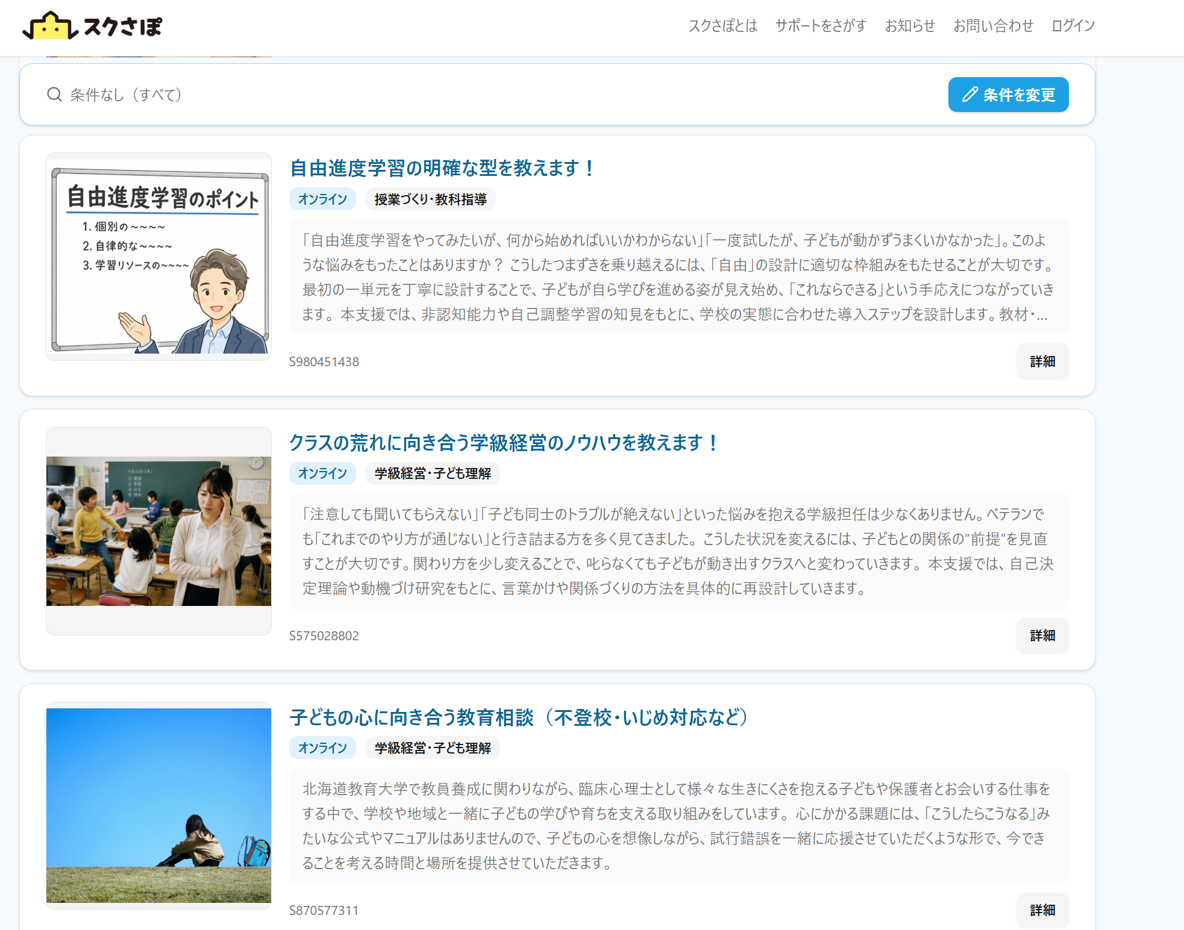Open 自由進度学習の明確な型を教えます！ title link

tap(443, 168)
